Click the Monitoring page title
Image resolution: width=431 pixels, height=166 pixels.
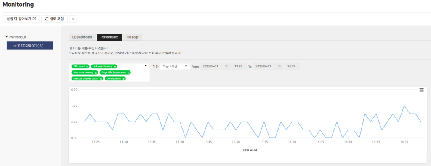coord(18,5)
